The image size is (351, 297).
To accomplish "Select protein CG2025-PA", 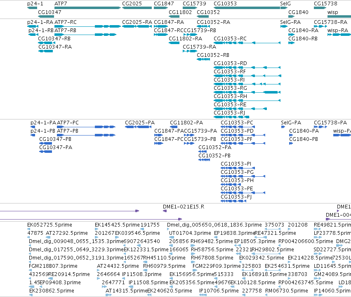I will point(138,127).
